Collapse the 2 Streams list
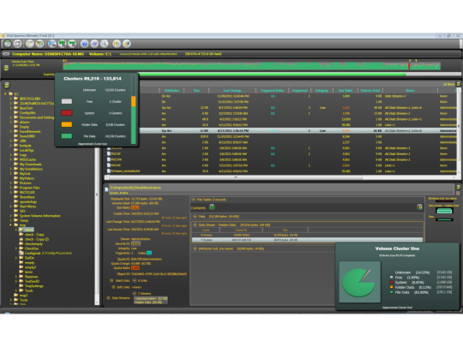The height and width of the screenshot is (347, 463). coord(134,293)
